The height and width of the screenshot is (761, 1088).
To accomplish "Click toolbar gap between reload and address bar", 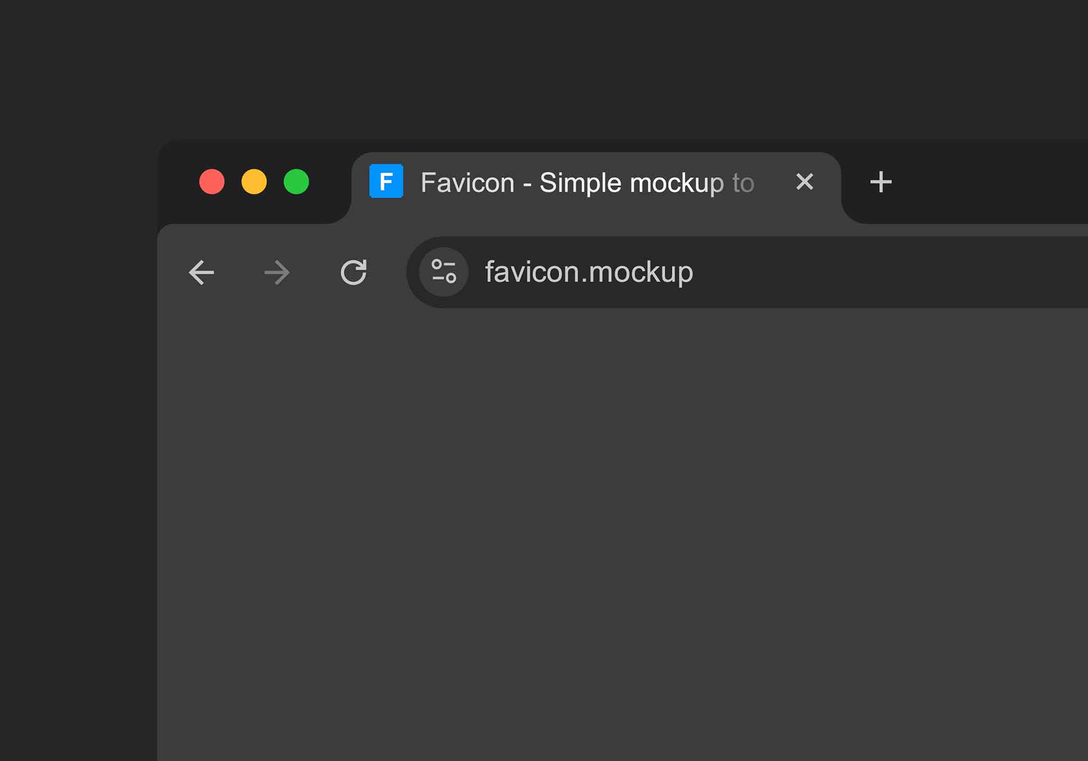I will pos(387,272).
